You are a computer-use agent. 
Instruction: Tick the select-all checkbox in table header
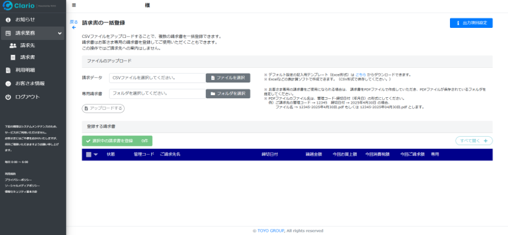89,155
